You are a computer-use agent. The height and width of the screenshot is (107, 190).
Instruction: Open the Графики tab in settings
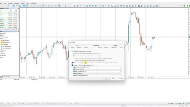(x=79, y=47)
